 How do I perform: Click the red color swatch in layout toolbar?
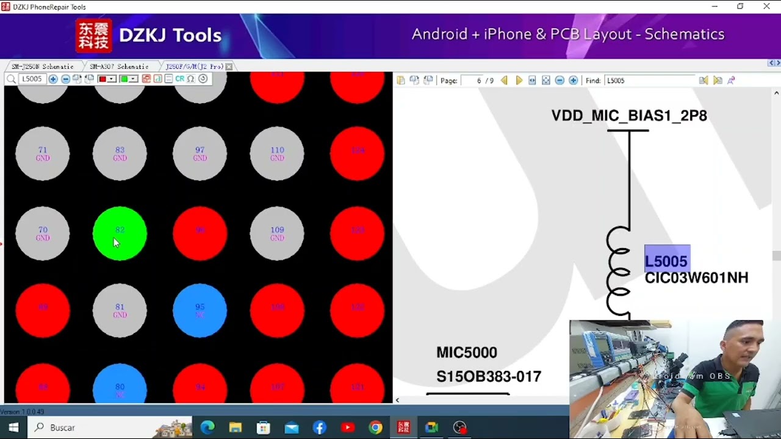(x=103, y=79)
